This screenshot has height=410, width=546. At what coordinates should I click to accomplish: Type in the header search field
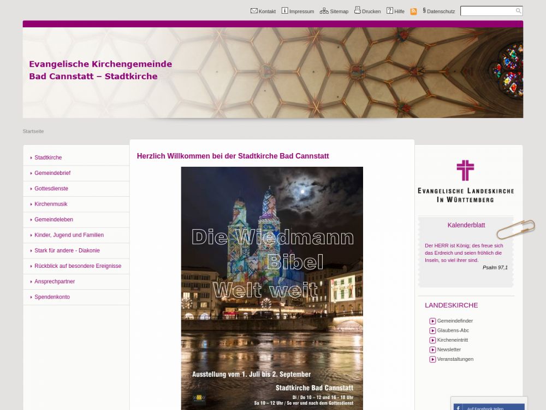pos(488,11)
